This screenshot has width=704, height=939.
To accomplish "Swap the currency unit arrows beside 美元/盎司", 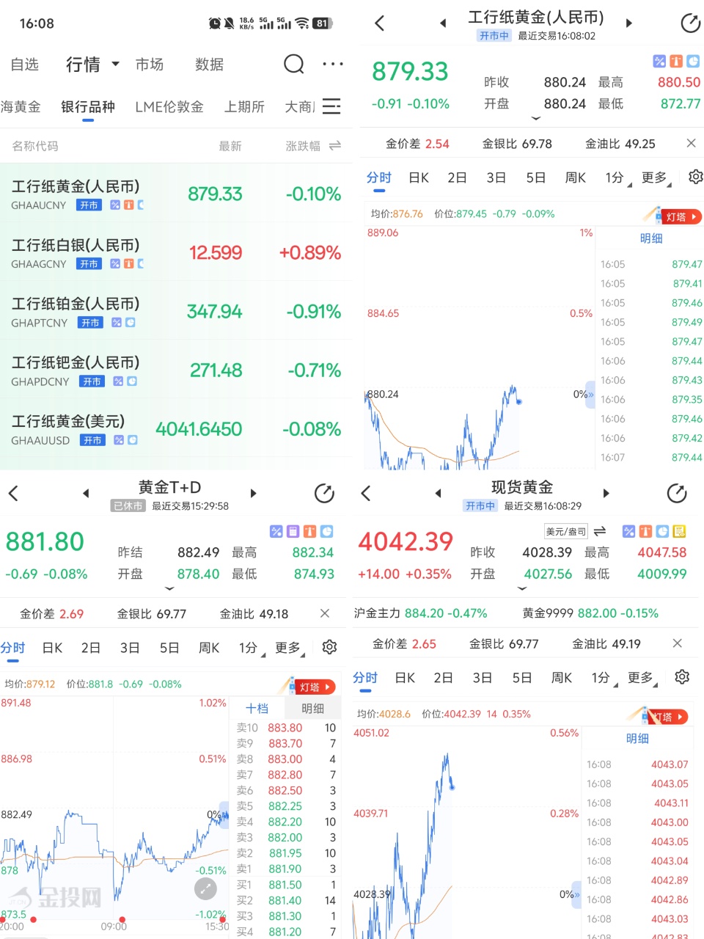I will click(x=600, y=531).
